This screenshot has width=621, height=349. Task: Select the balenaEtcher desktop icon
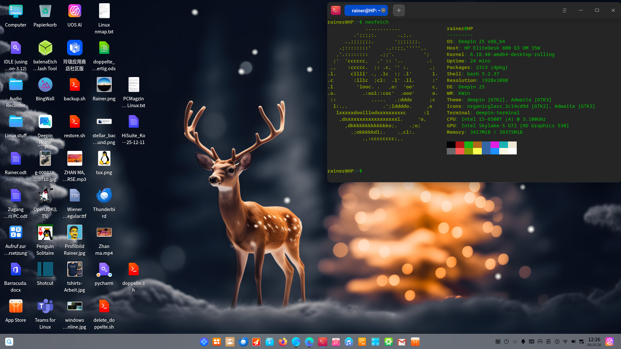pos(45,56)
